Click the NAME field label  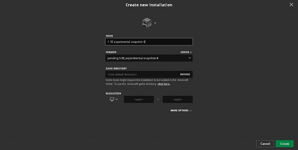pyautogui.click(x=109, y=36)
